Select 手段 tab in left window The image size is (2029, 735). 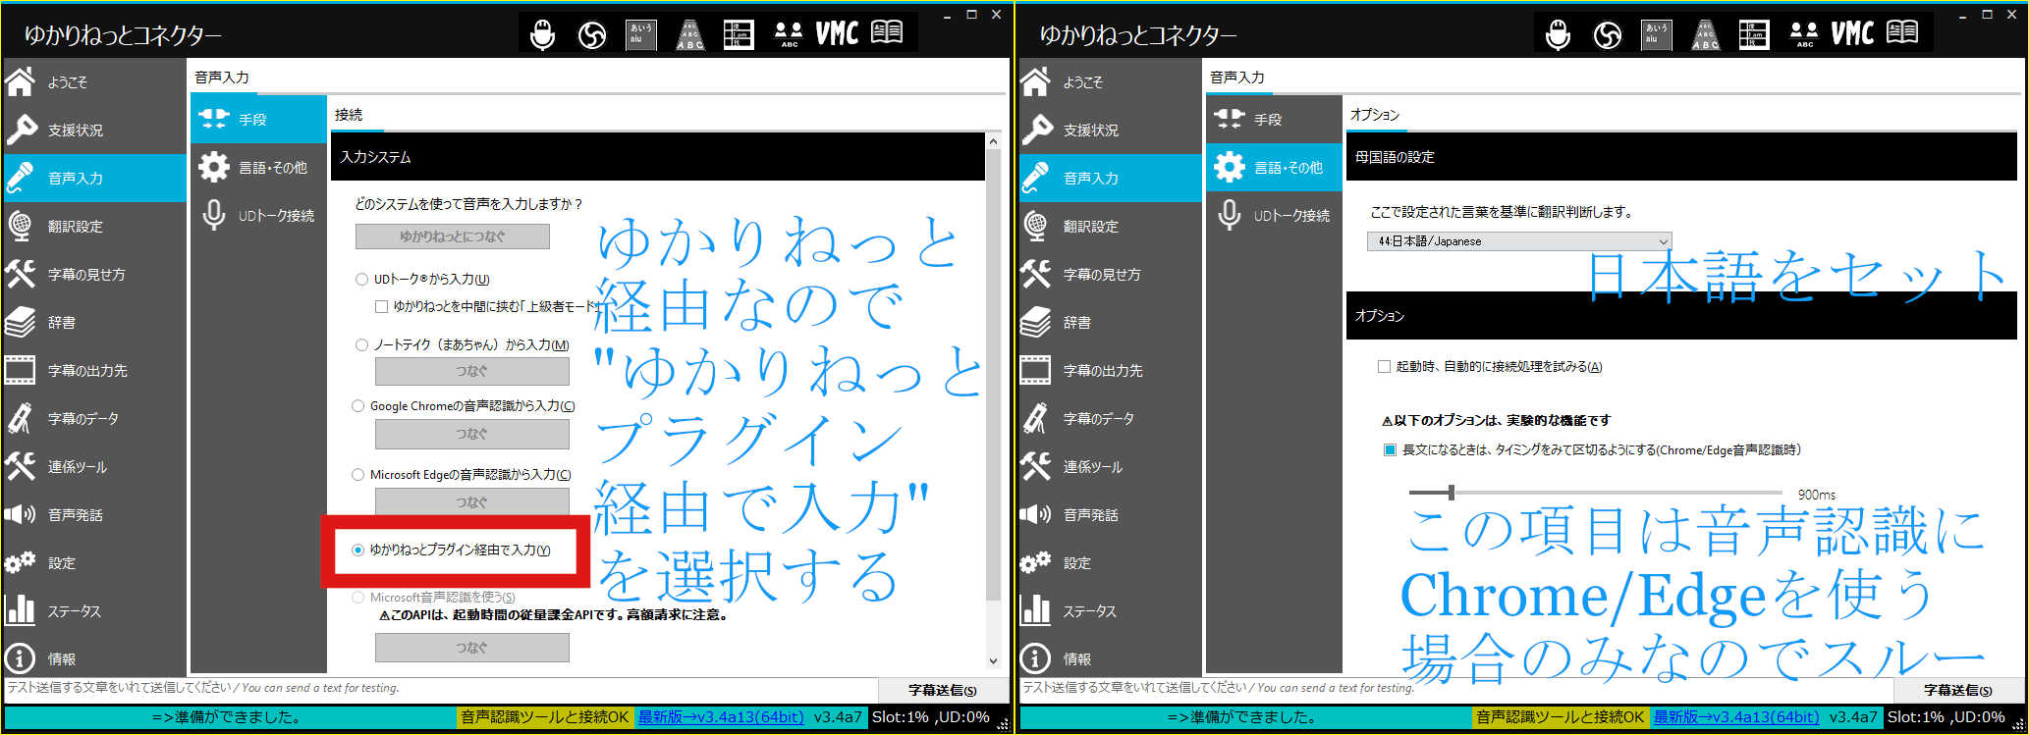[x=258, y=120]
